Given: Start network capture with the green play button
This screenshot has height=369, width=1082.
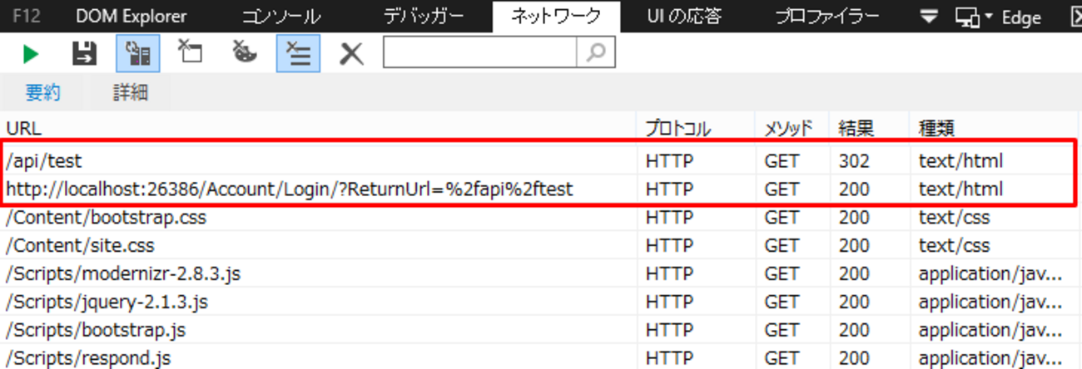Looking at the screenshot, I should [x=31, y=55].
